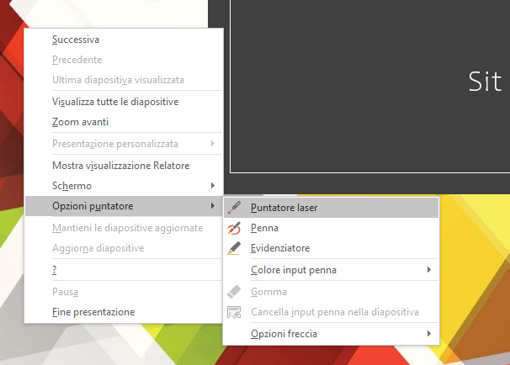Select Mostra visualizzazione Relatore
Image resolution: width=510 pixels, height=365 pixels.
click(x=120, y=165)
